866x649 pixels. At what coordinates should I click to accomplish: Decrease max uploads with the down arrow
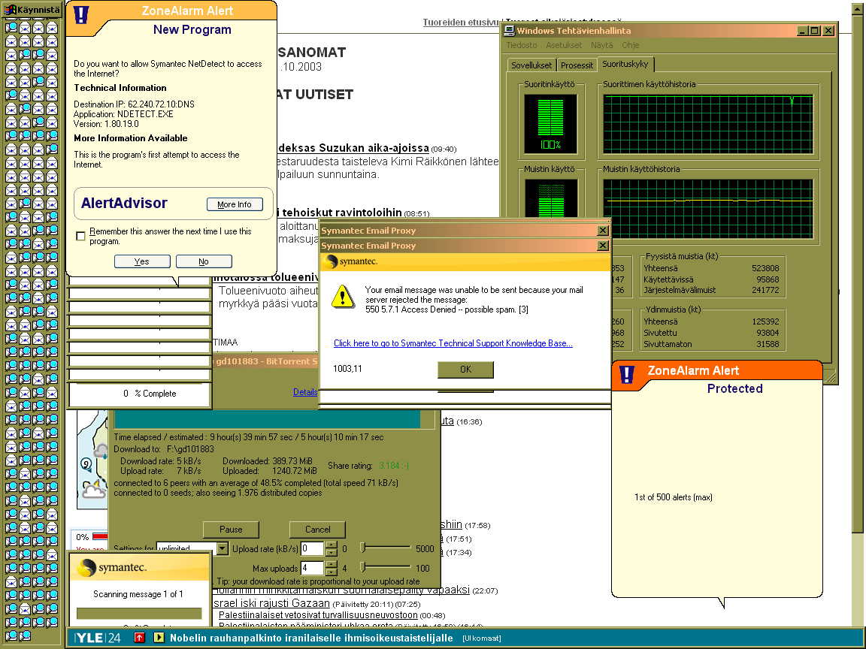point(332,571)
